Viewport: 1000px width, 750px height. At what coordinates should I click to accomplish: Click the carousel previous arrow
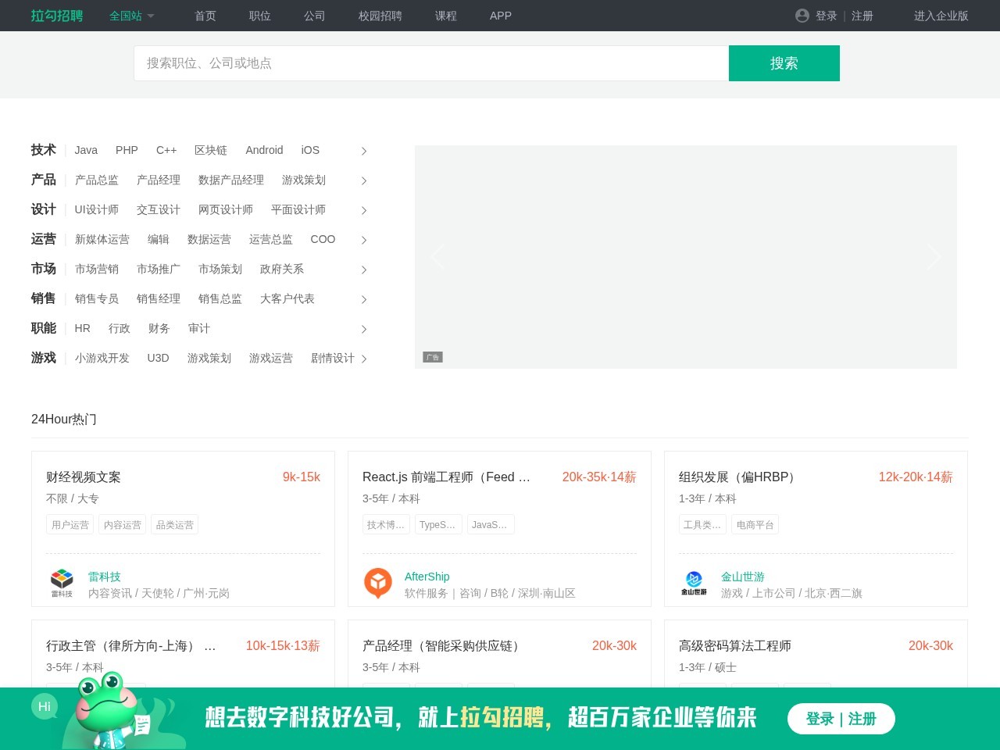pyautogui.click(x=438, y=256)
